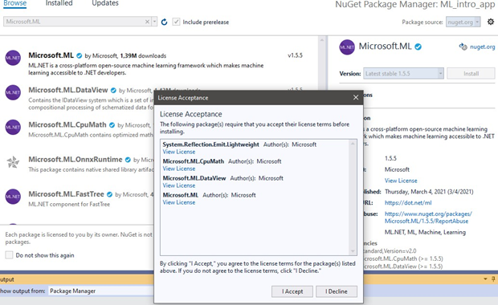Open https://dot.net/ml project URL
The height and width of the screenshot is (305, 498).
tap(408, 202)
